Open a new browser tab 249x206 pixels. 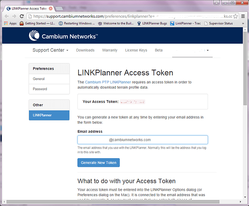(59, 9)
